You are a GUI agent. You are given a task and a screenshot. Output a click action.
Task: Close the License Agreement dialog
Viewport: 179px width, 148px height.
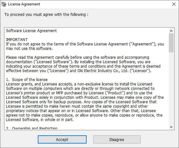click(174, 4)
